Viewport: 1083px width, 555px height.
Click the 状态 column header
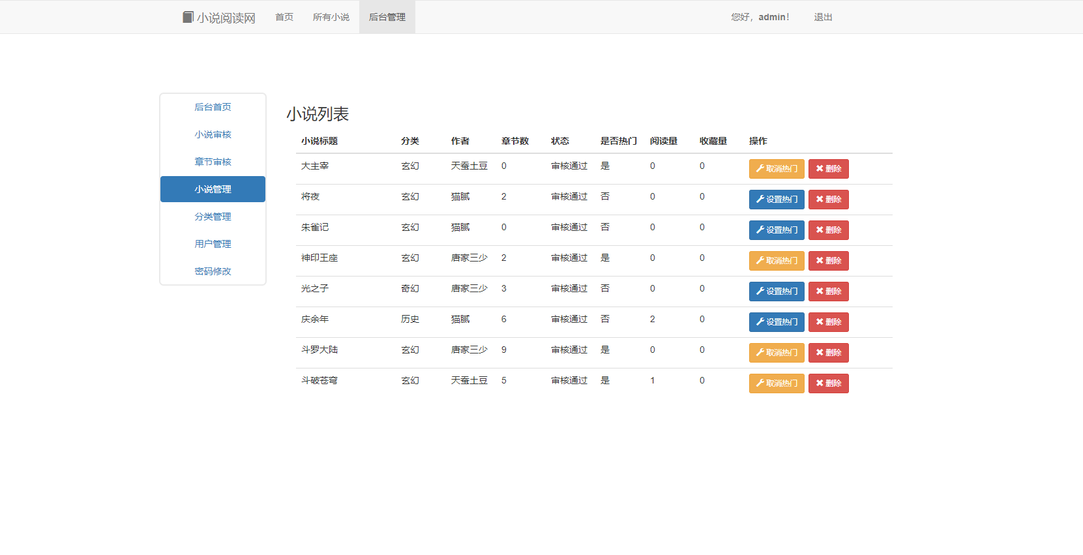[x=560, y=141]
